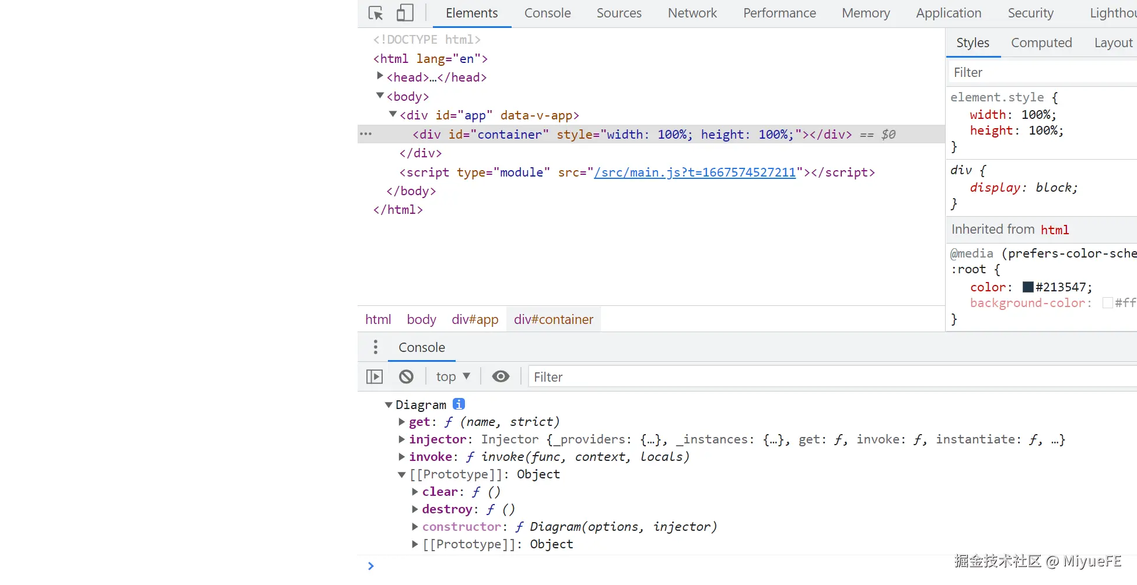Screen dimensions: 1137x585
Task: Select div#container in the breadcrumb bar
Action: pyautogui.click(x=554, y=319)
